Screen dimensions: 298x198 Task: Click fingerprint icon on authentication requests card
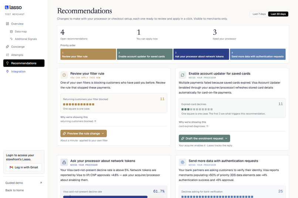pyautogui.click(x=182, y=162)
